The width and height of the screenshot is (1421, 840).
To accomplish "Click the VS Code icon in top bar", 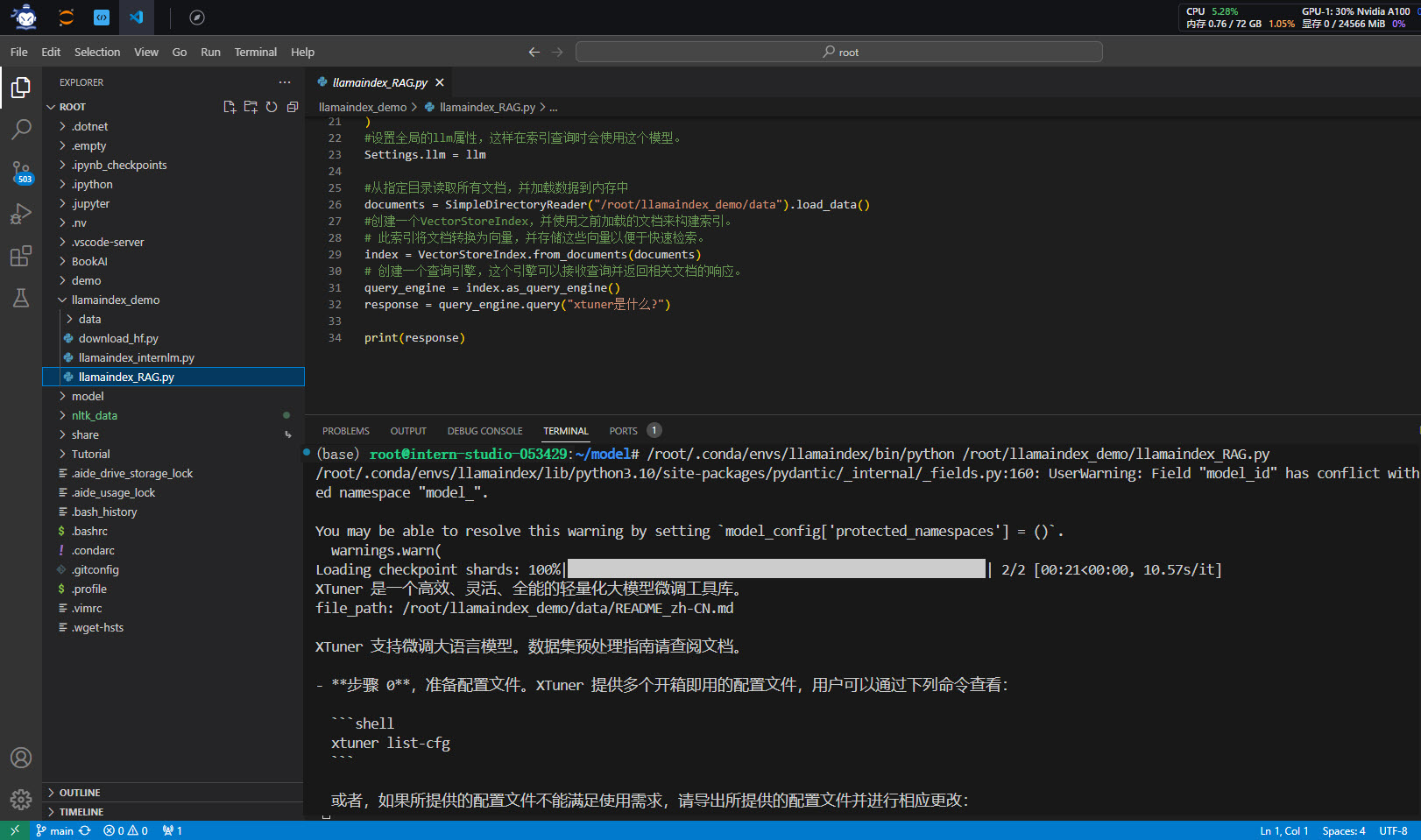I will [x=137, y=18].
